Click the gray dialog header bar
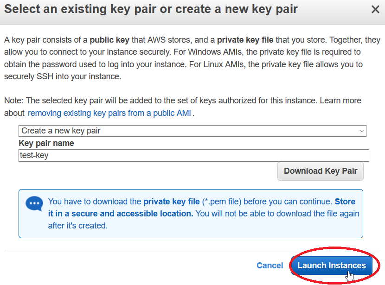385x285 pixels. coord(192,12)
